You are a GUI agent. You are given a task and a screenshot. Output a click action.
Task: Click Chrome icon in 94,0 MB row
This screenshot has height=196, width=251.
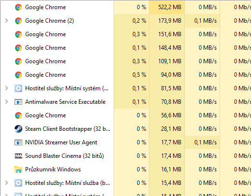coord(18,75)
